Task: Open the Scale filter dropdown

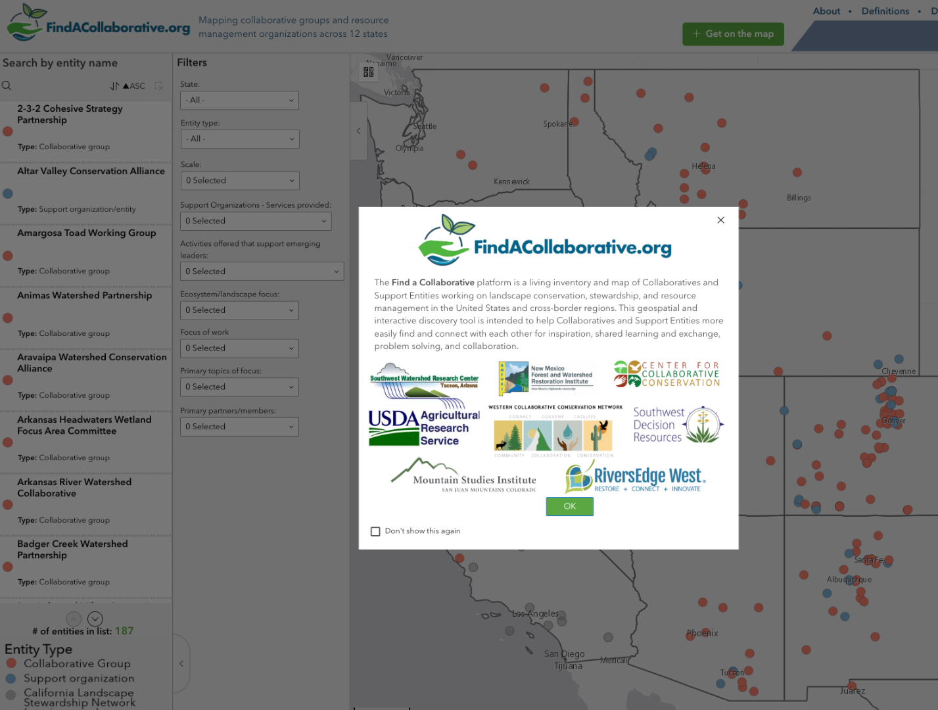Action: [x=240, y=181]
